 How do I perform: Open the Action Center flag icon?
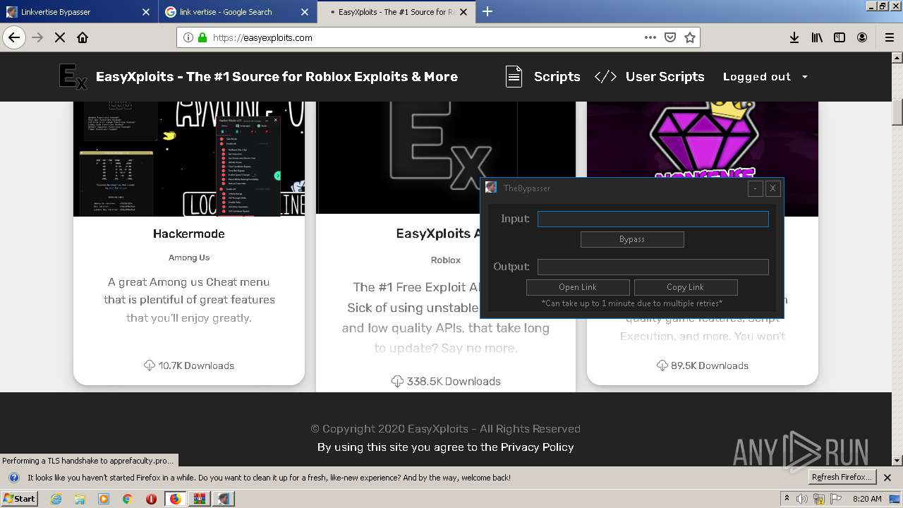(837, 499)
